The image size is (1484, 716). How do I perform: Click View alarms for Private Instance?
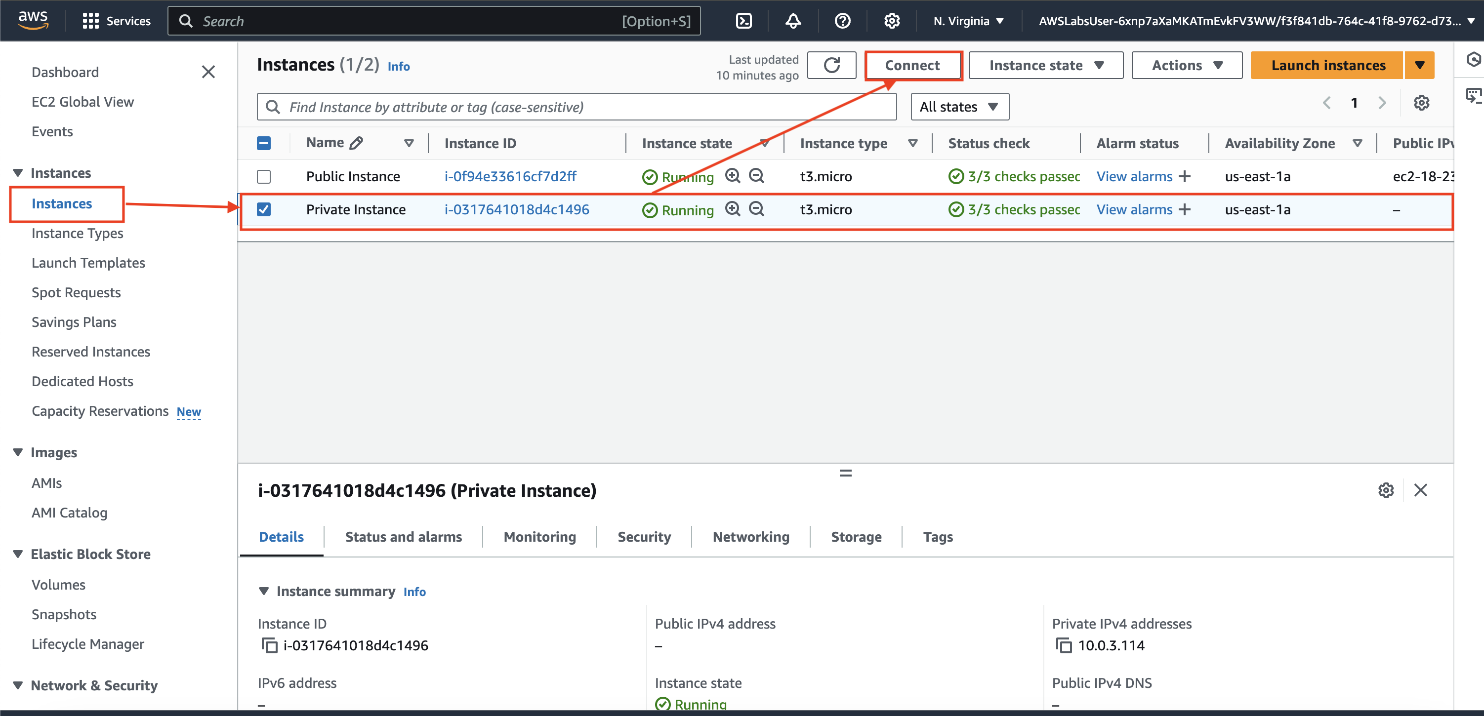click(x=1134, y=209)
